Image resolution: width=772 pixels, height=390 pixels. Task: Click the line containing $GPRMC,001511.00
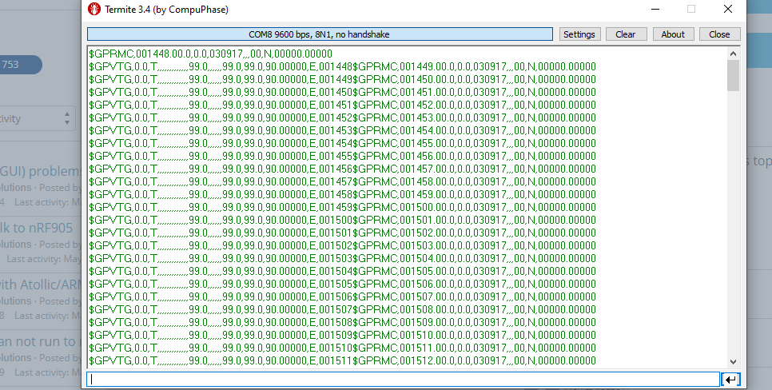[x=342, y=348]
